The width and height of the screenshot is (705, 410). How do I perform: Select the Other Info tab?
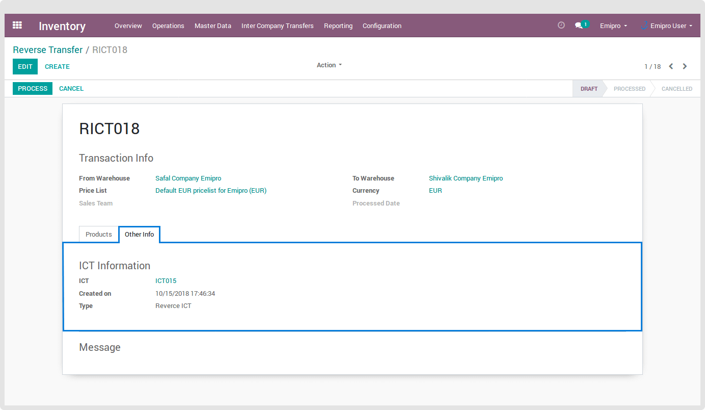coord(139,235)
